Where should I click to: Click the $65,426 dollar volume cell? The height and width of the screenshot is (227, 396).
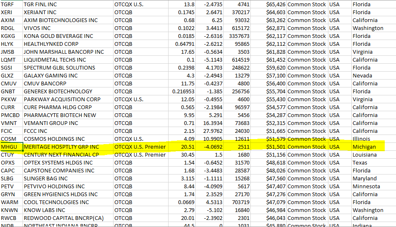(268, 4)
